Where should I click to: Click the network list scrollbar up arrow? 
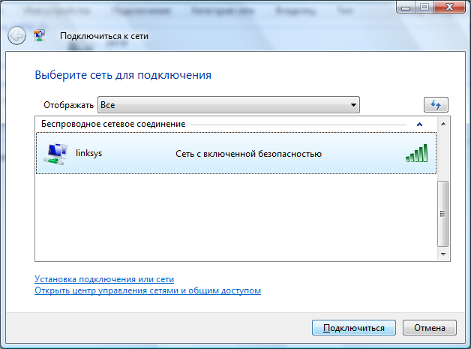click(442, 123)
